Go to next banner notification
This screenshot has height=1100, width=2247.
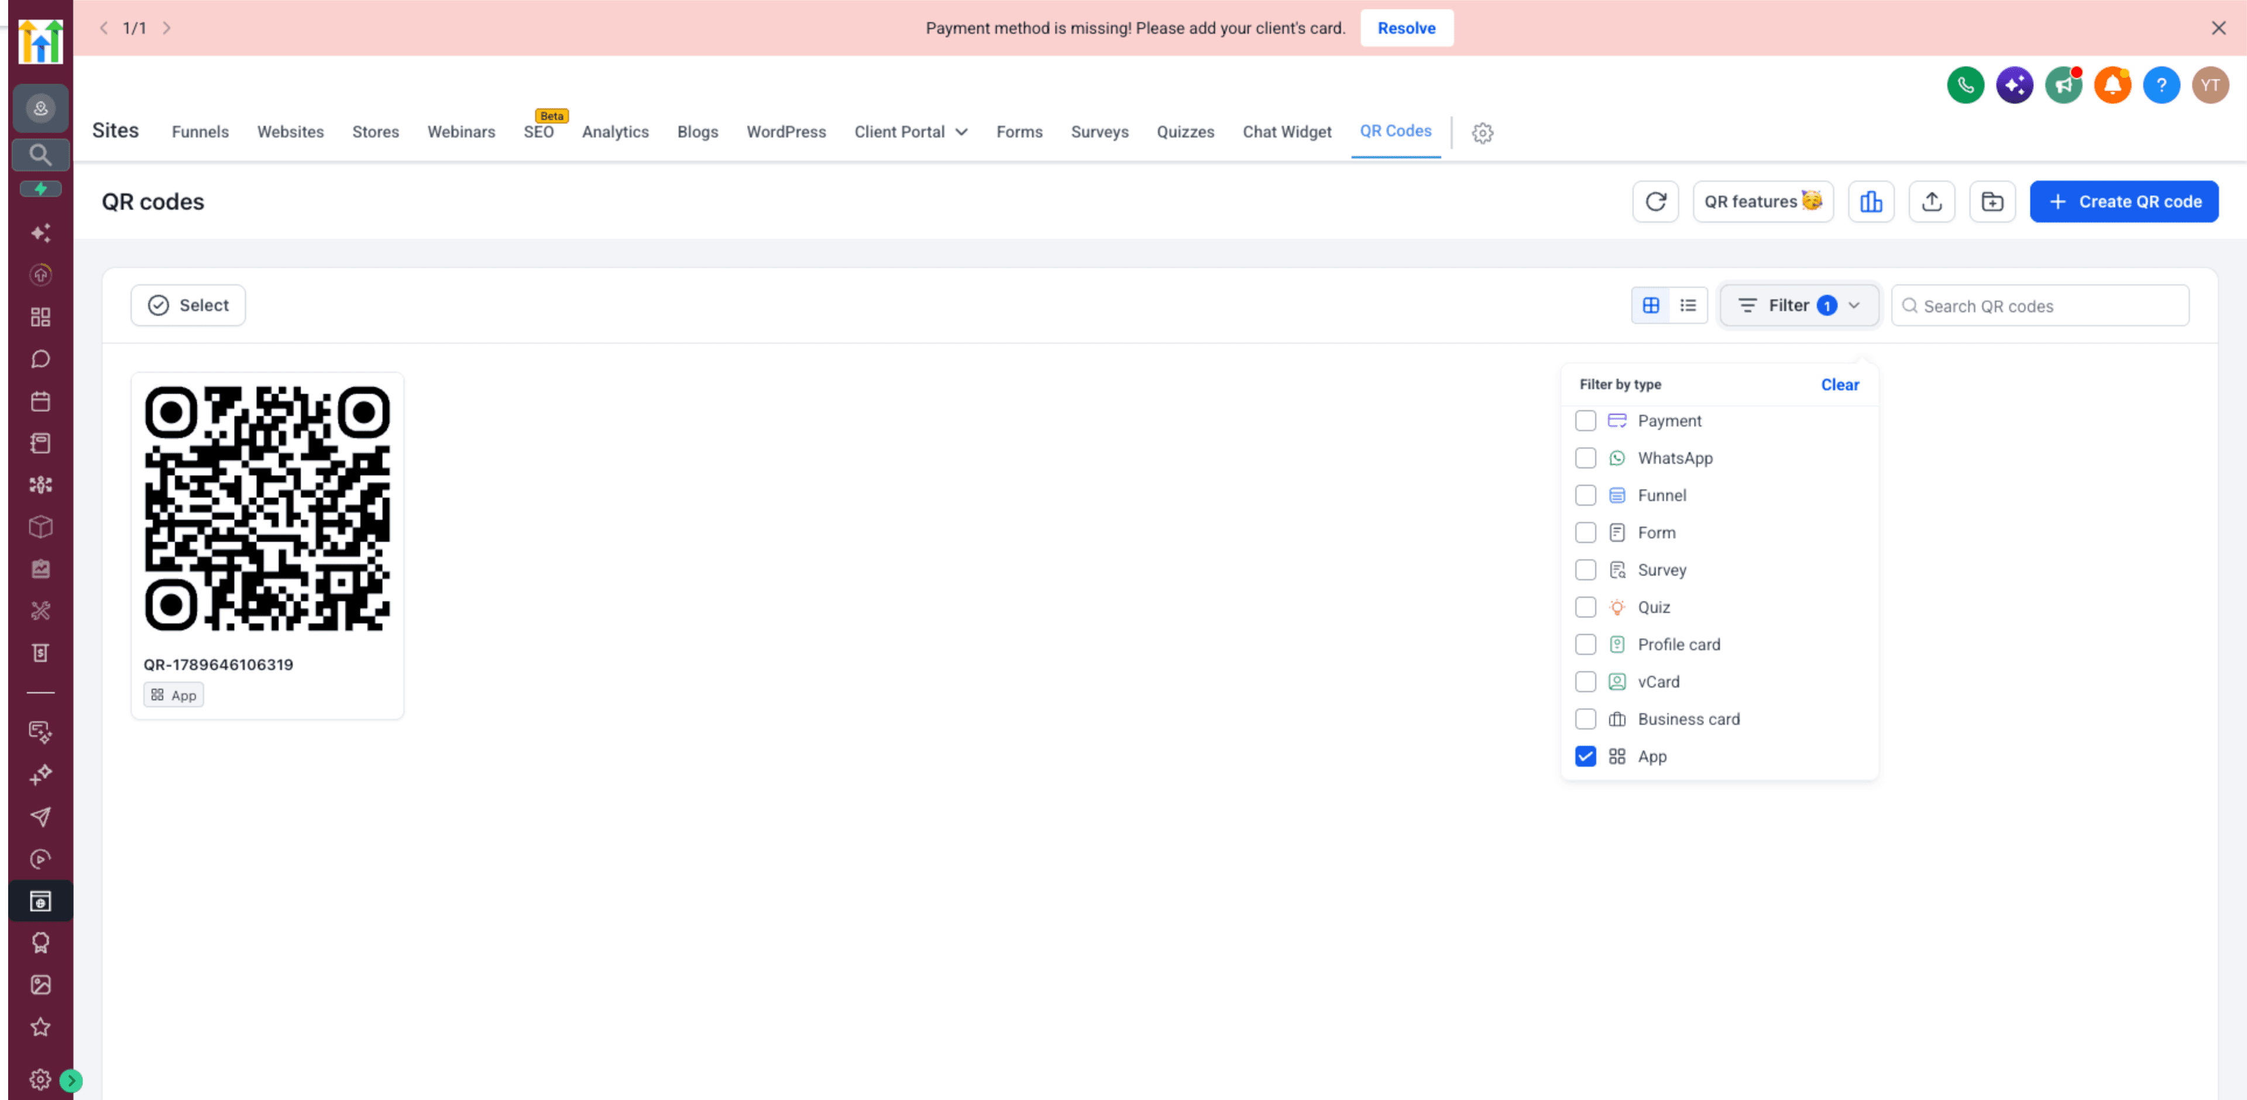tap(167, 28)
